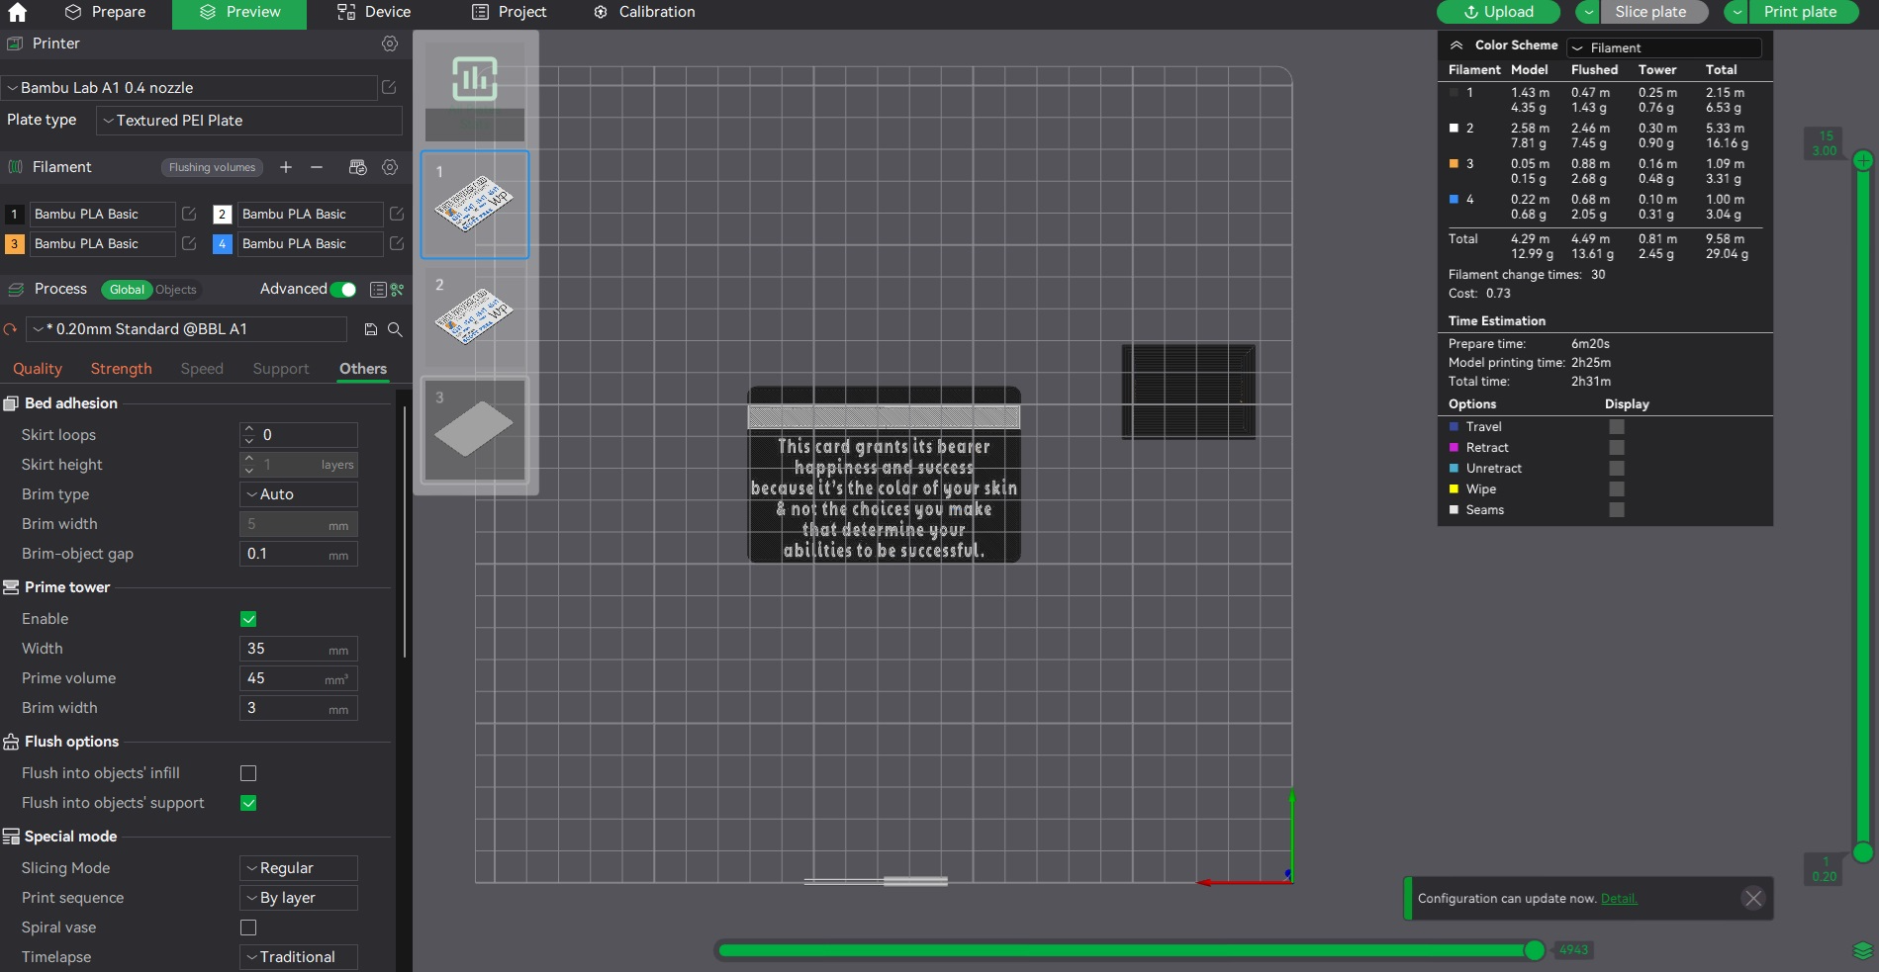Save the process preset icon
This screenshot has width=1879, height=972.
tap(371, 329)
